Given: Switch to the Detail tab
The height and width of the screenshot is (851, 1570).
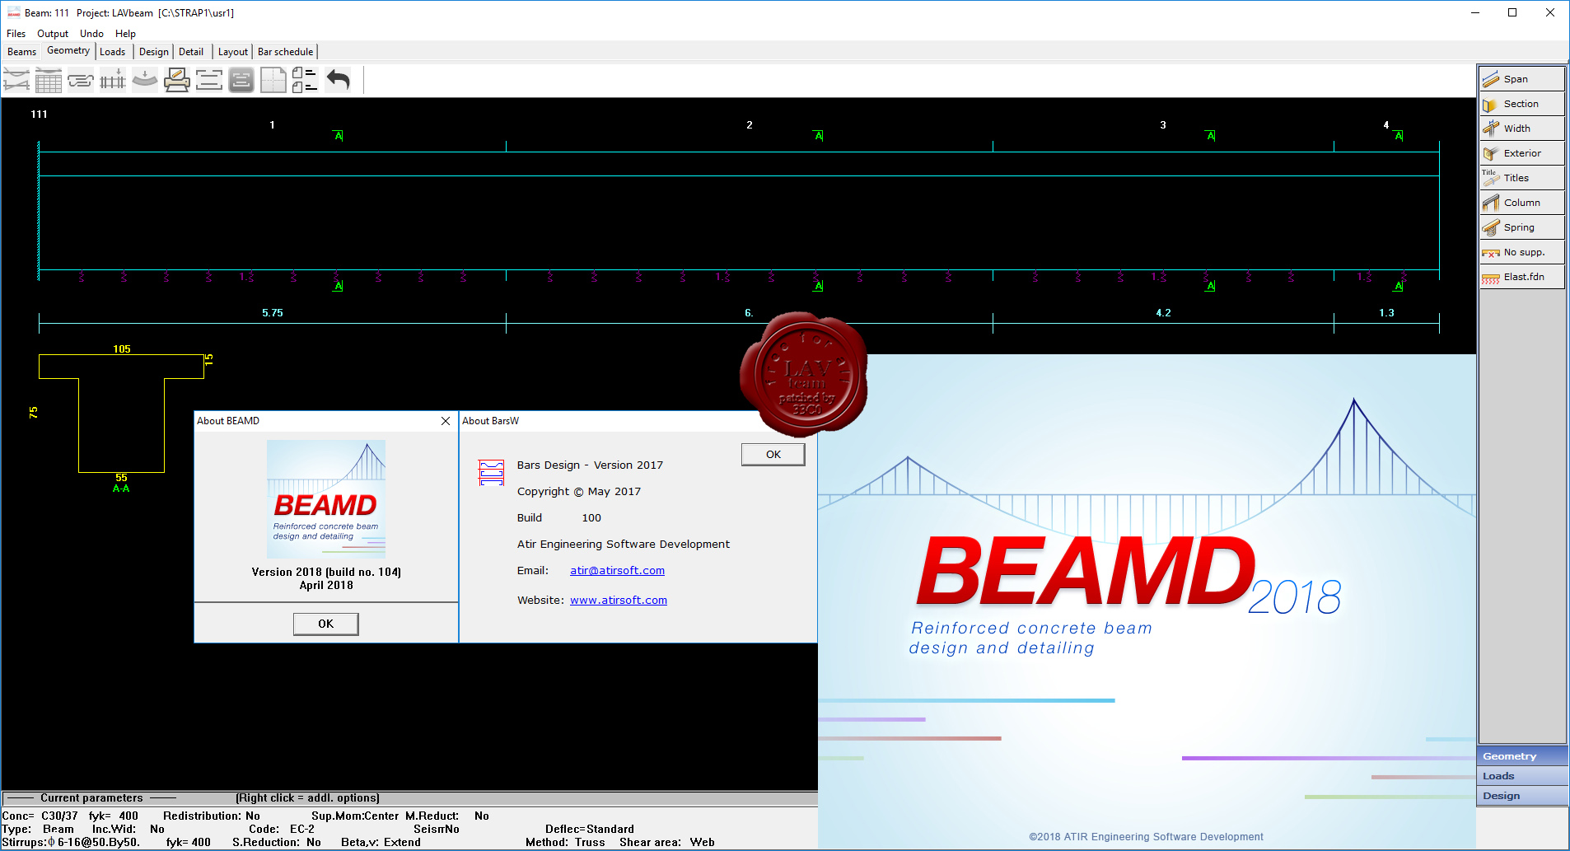Looking at the screenshot, I should pyautogui.click(x=191, y=52).
